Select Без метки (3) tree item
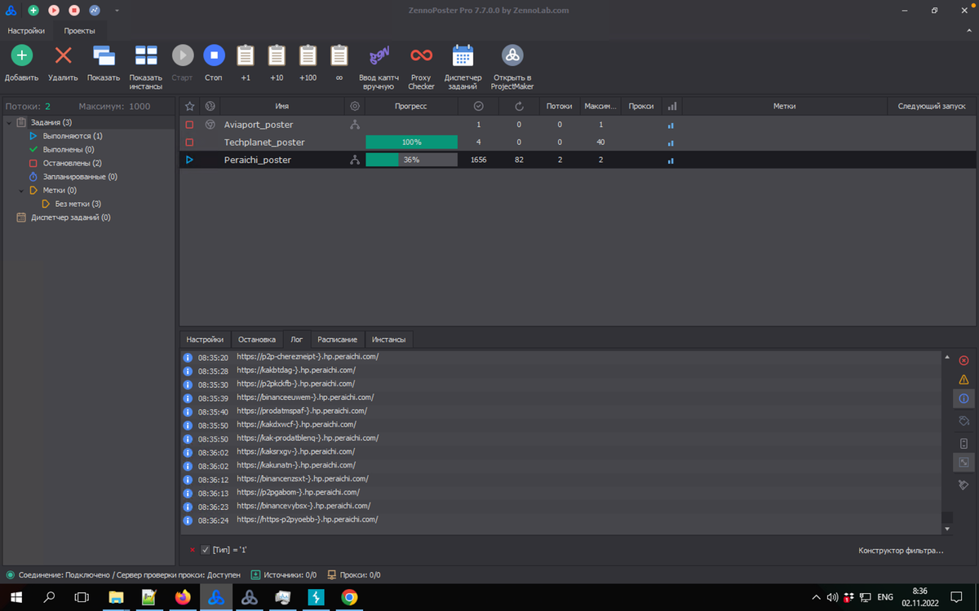The width and height of the screenshot is (979, 611). click(x=78, y=204)
